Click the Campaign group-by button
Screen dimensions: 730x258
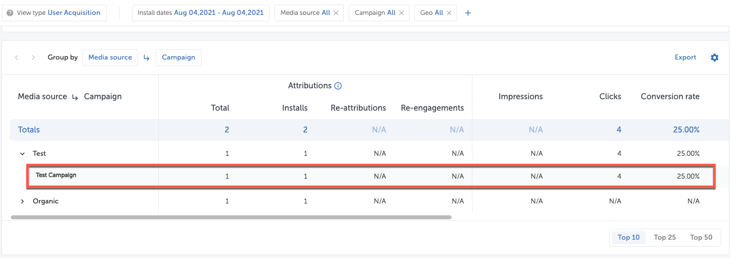(x=178, y=58)
